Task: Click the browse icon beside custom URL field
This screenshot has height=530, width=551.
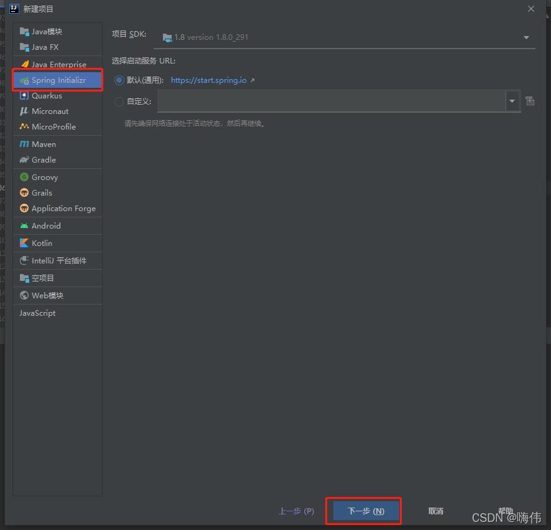Action: (530, 101)
